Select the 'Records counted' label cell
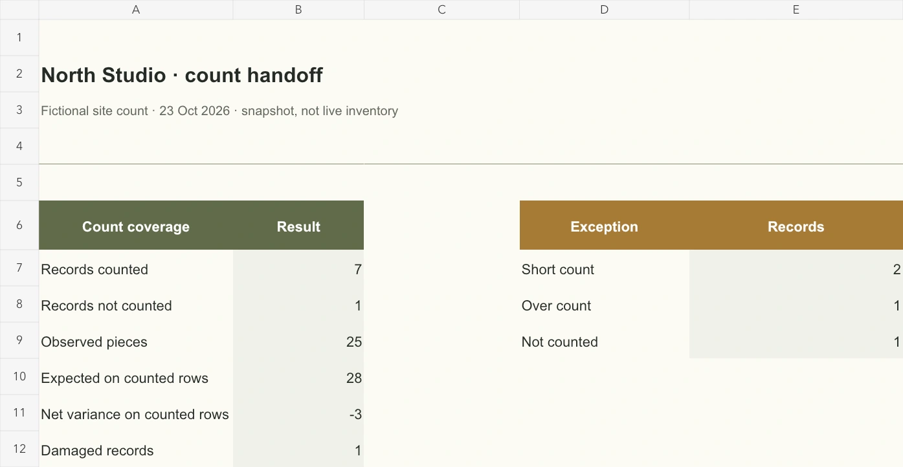This screenshot has width=903, height=467. click(x=136, y=268)
